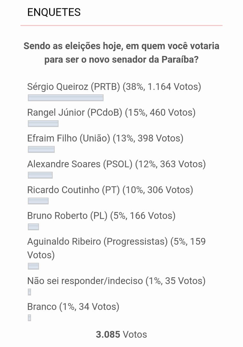Select the Rangel Júnior (PCdoB) result line
This screenshot has width=243, height=347.
111,113
